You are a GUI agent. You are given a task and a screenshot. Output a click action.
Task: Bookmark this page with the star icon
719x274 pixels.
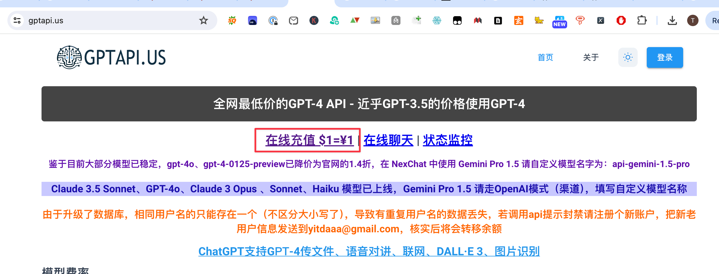click(203, 20)
